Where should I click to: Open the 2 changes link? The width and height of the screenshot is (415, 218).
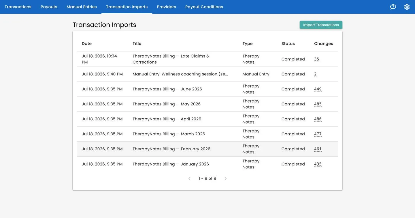point(315,74)
